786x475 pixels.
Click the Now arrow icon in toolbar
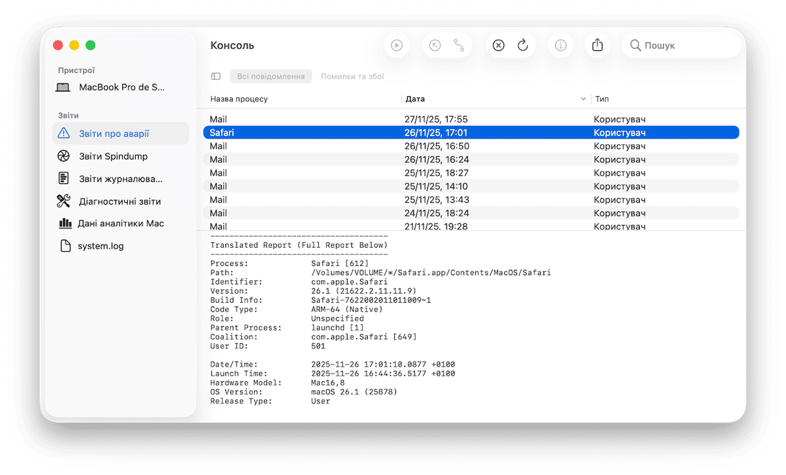pos(435,45)
